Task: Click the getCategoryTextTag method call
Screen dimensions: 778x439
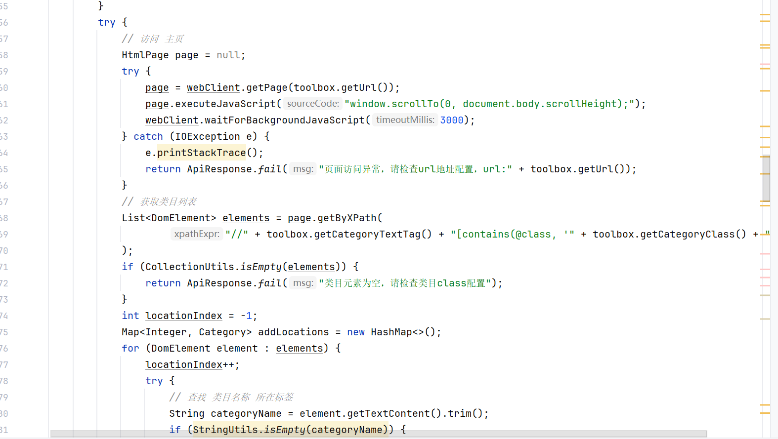Action: coord(373,234)
